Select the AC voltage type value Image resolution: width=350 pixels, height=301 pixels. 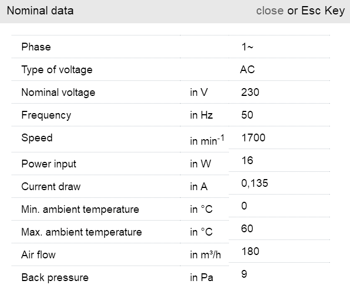click(247, 70)
